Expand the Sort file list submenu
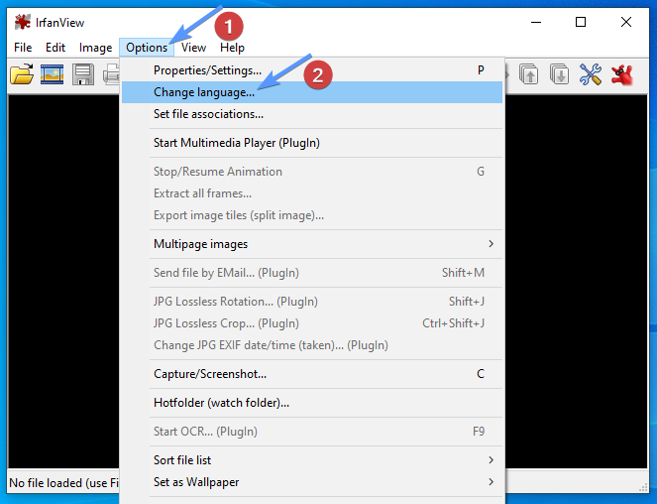The height and width of the screenshot is (504, 657). coord(312,460)
